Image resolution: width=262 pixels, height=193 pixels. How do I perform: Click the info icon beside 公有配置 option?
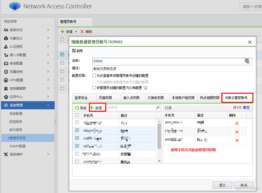coord(146,88)
